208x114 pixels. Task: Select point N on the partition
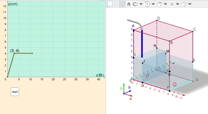tap(157, 48)
